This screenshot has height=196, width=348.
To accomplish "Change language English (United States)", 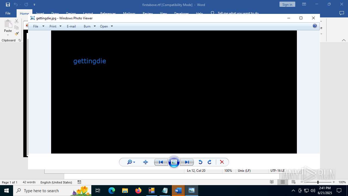I will [56, 182].
